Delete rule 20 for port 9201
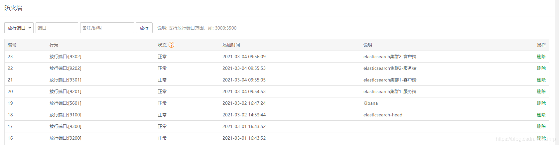This screenshot has width=559, height=145. (x=541, y=91)
